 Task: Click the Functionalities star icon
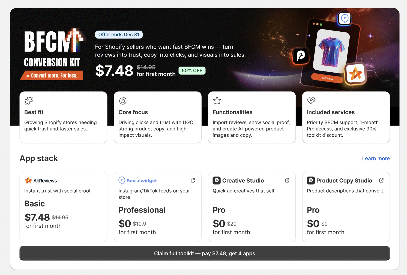point(217,101)
